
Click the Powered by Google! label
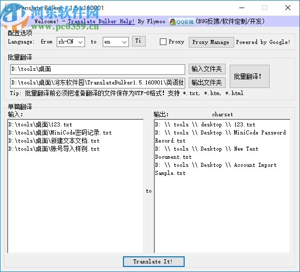click(x=263, y=42)
